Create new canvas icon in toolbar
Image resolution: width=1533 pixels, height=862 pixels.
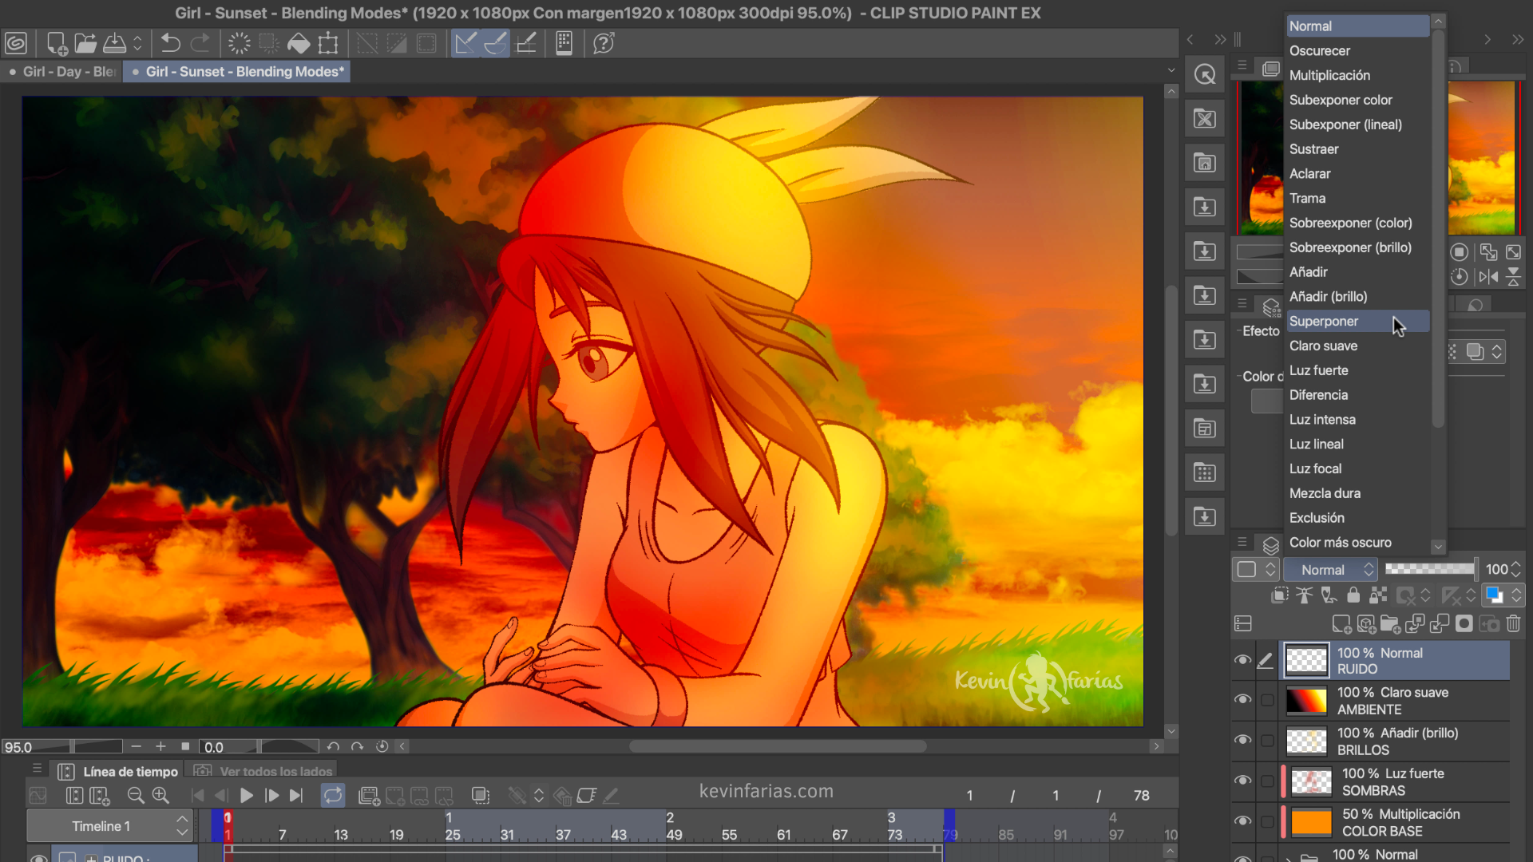tap(56, 43)
